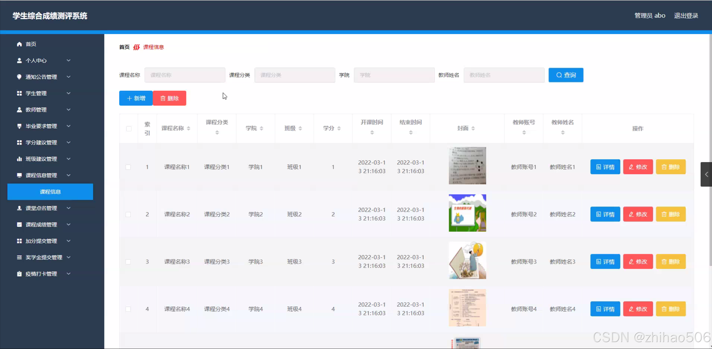Viewport: 712px width, 349px height.
Task: Open the 个人中心 sidebar menu
Action: (x=36, y=60)
